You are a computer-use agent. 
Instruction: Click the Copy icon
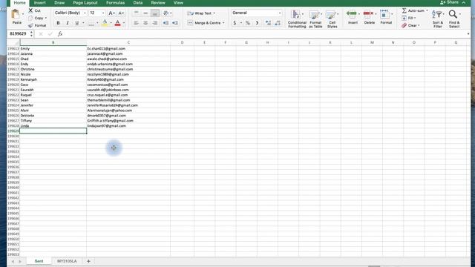point(30,18)
